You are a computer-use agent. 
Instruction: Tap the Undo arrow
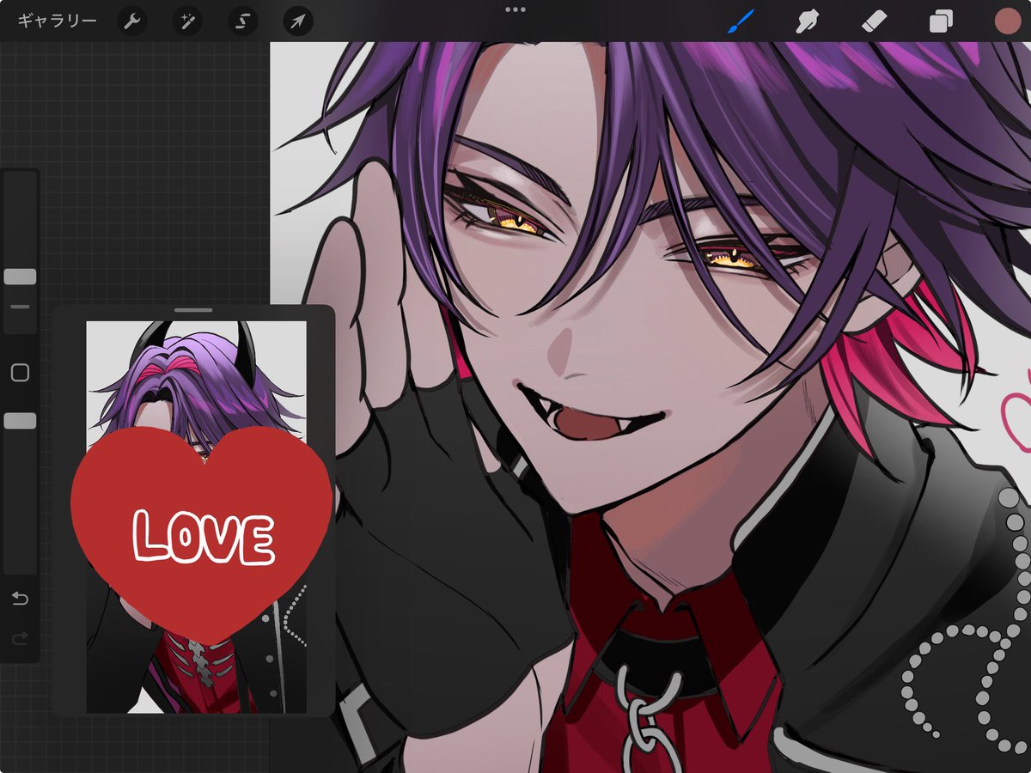pyautogui.click(x=20, y=599)
